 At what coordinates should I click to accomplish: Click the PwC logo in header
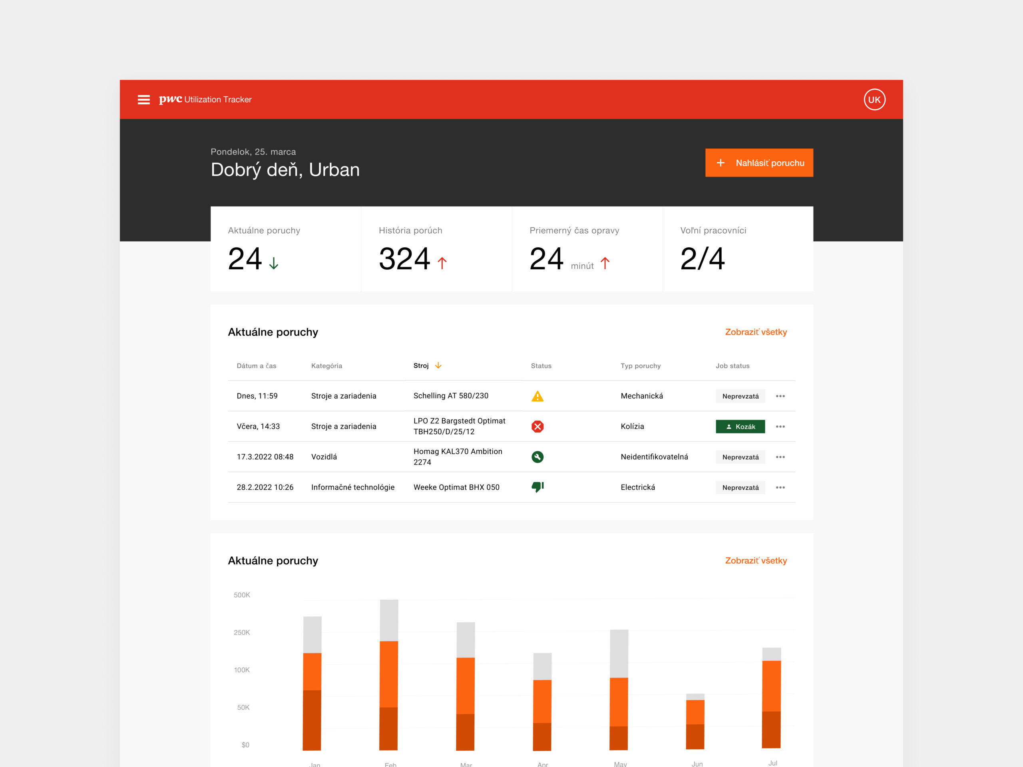click(170, 99)
